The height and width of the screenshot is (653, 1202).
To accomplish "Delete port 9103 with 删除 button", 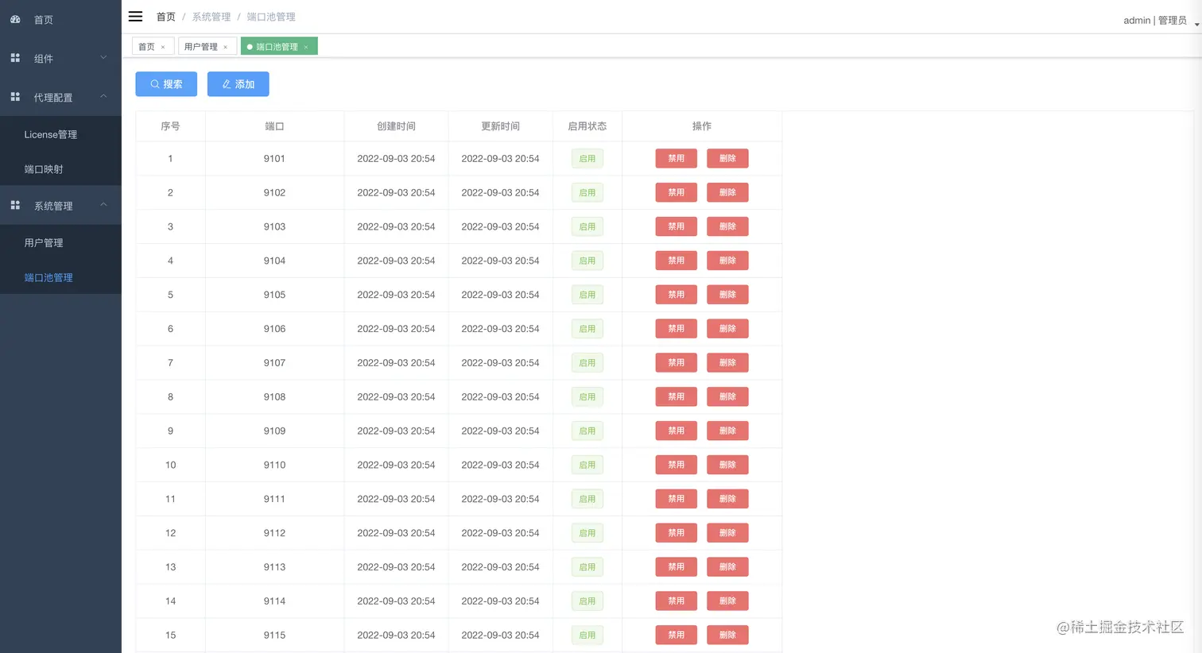I will 727,226.
